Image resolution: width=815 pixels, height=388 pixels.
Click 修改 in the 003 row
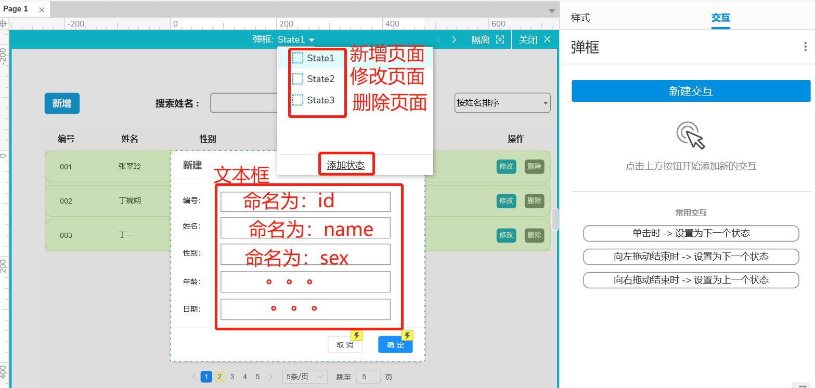pyautogui.click(x=506, y=235)
